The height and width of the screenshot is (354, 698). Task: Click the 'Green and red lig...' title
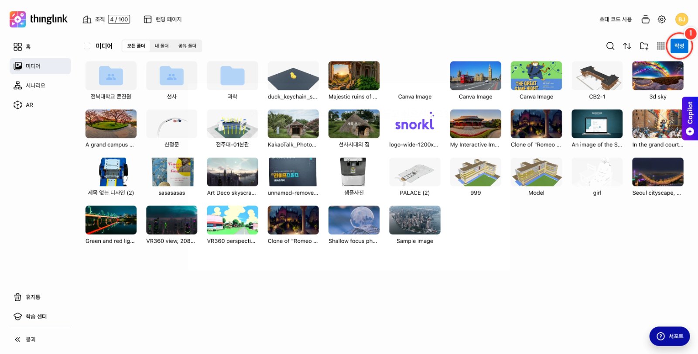point(110,241)
